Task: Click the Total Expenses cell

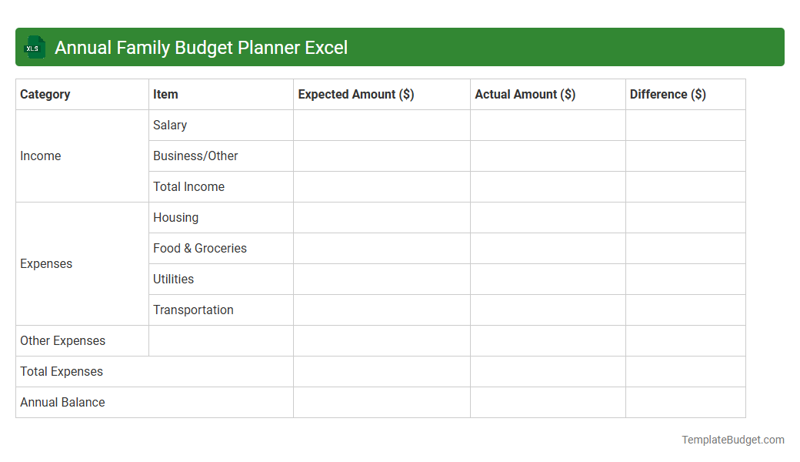Action: (x=62, y=371)
